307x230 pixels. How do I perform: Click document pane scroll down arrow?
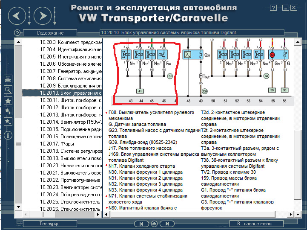(298, 214)
